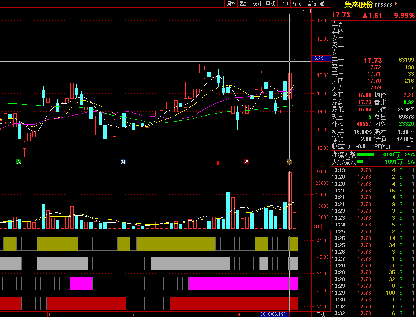Click the boxed 最高 value 17.73

tap(364, 102)
